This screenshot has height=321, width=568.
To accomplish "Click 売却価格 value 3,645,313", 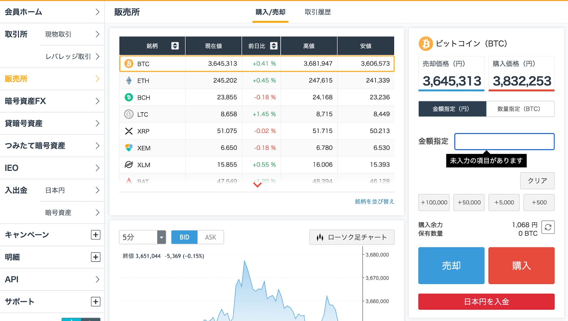I will 452,81.
